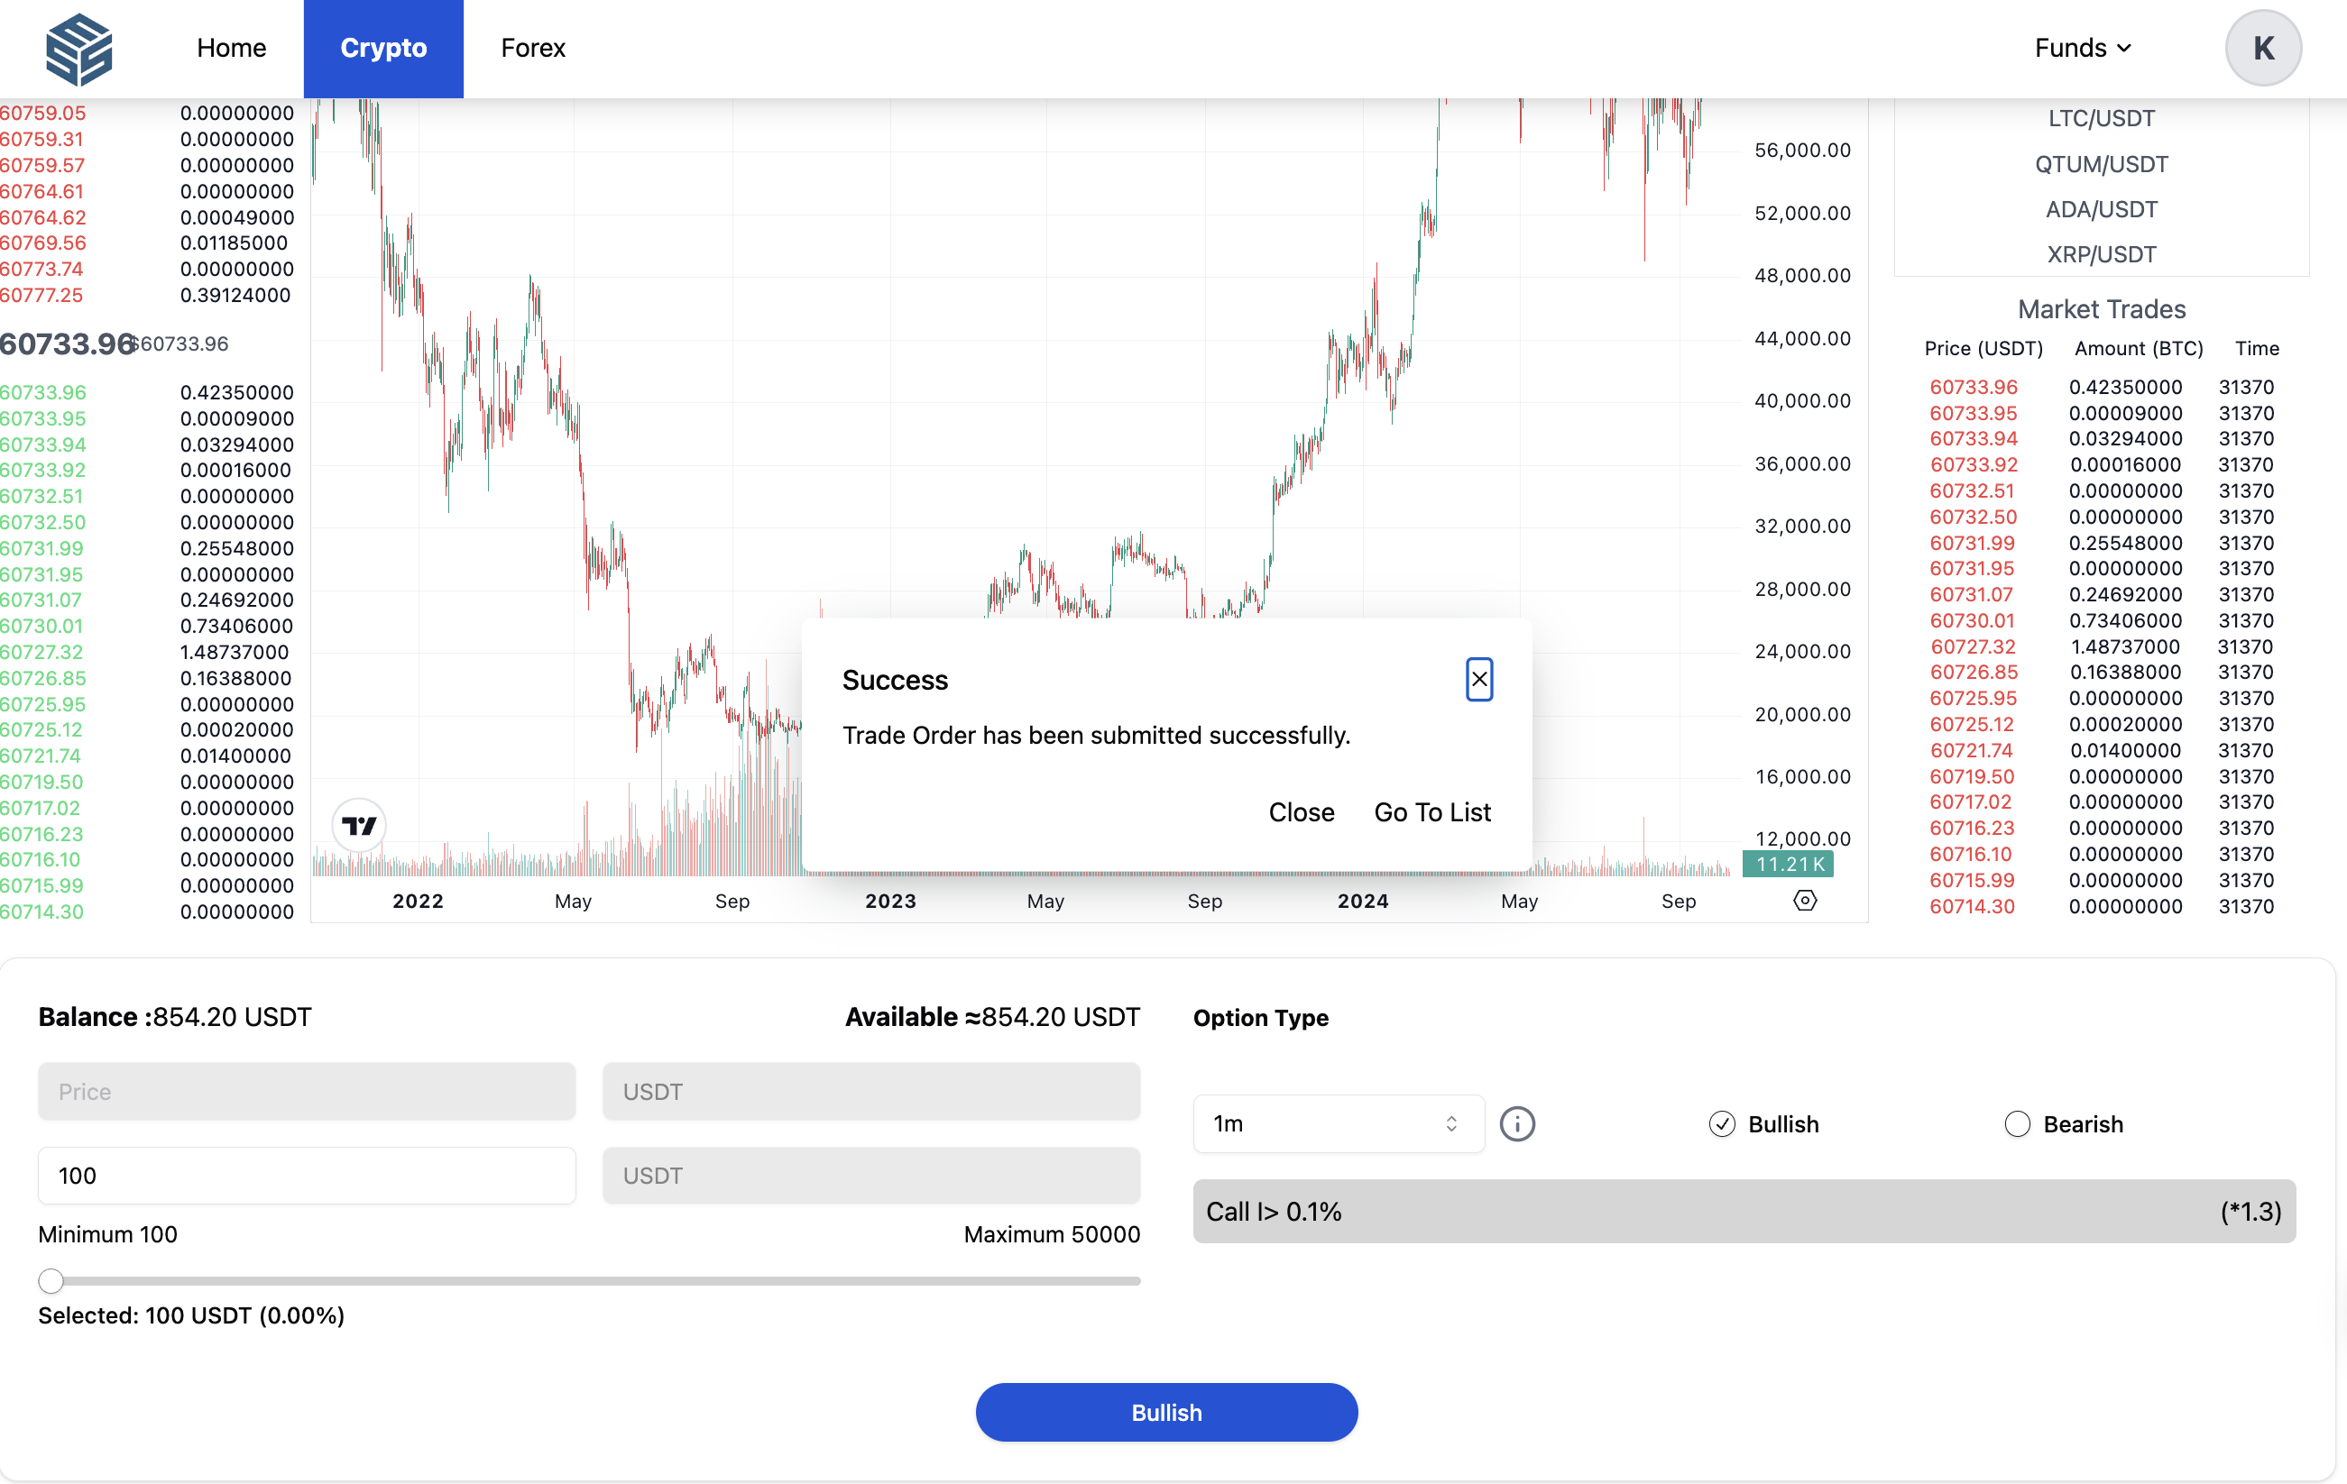
Task: Close the Success dialog with X icon
Action: [1478, 679]
